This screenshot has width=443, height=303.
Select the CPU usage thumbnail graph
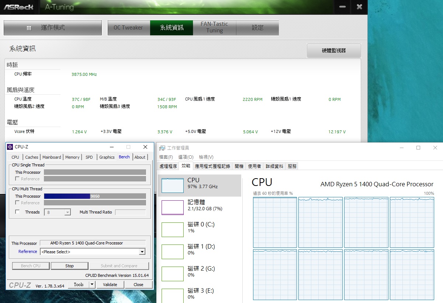click(x=173, y=186)
